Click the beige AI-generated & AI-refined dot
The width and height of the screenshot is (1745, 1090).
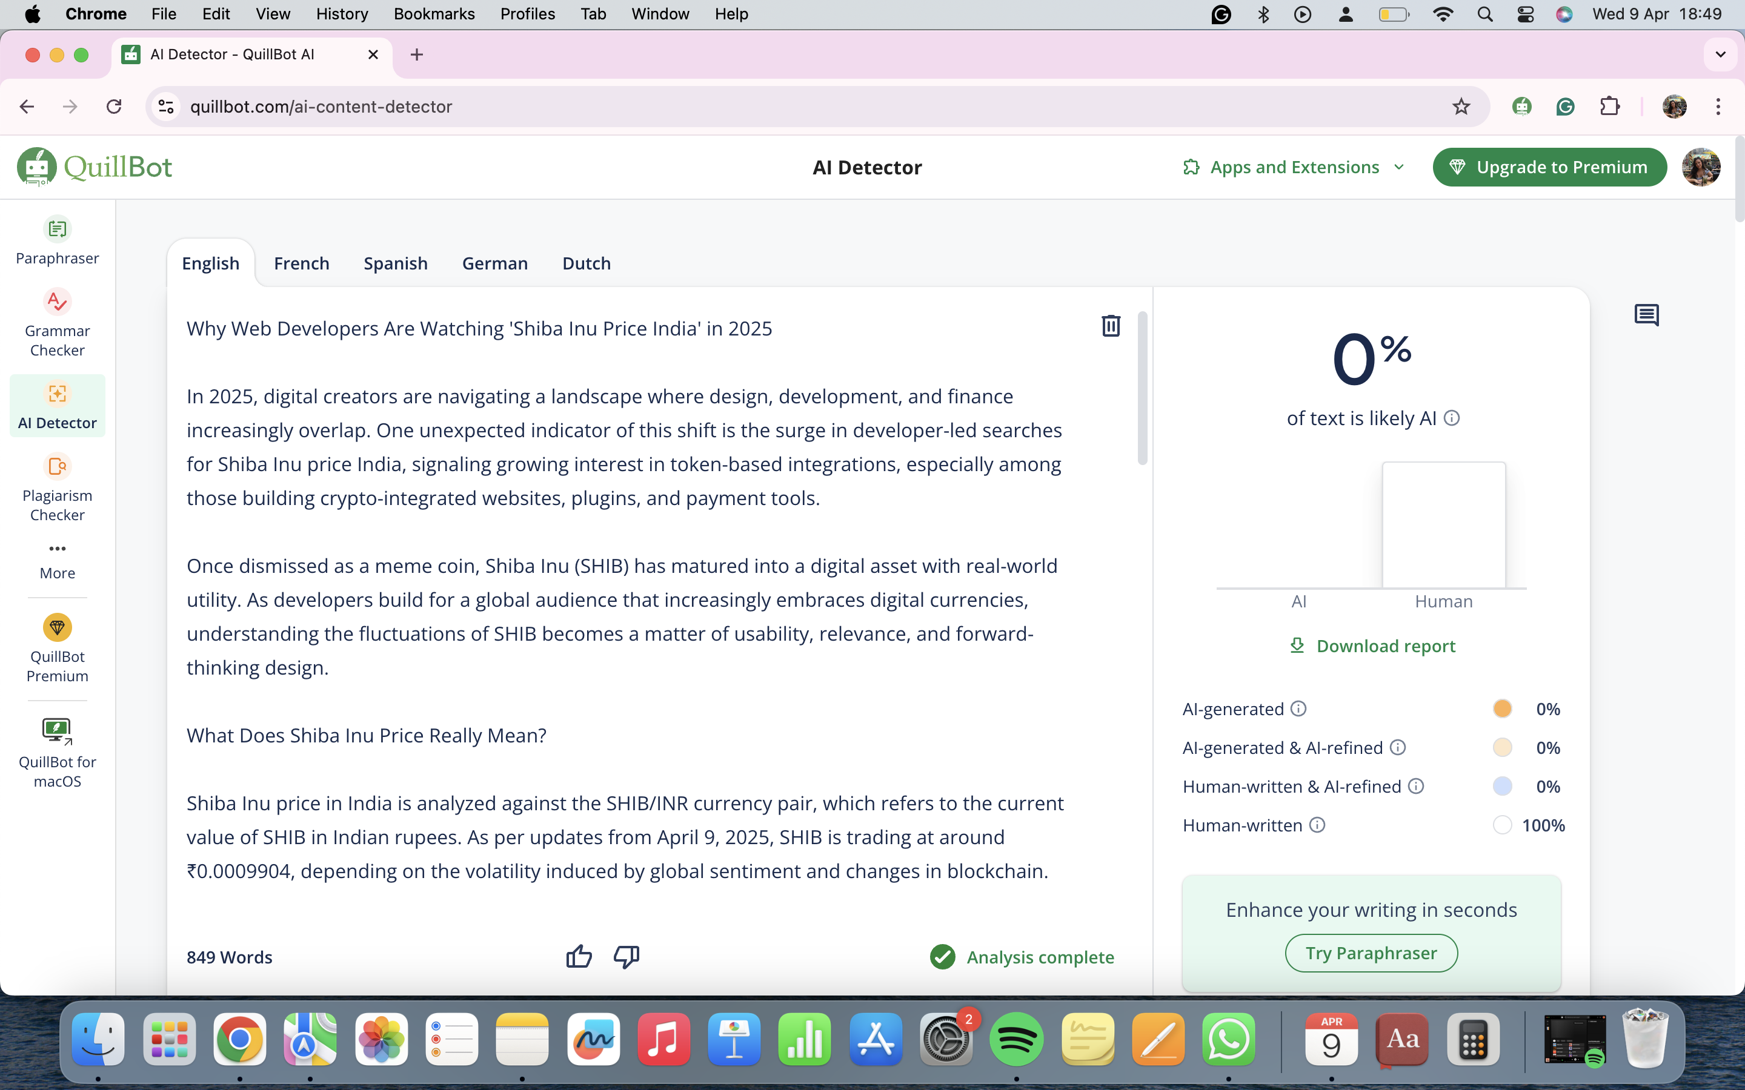(x=1502, y=748)
